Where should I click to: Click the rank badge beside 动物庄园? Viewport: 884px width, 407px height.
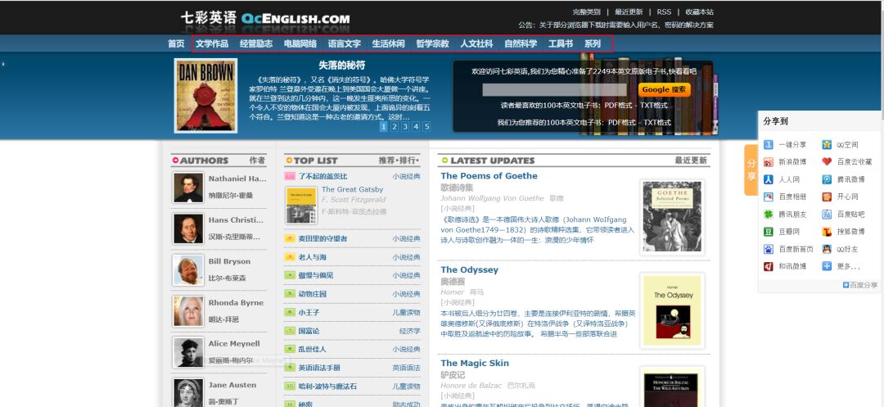[x=290, y=294]
